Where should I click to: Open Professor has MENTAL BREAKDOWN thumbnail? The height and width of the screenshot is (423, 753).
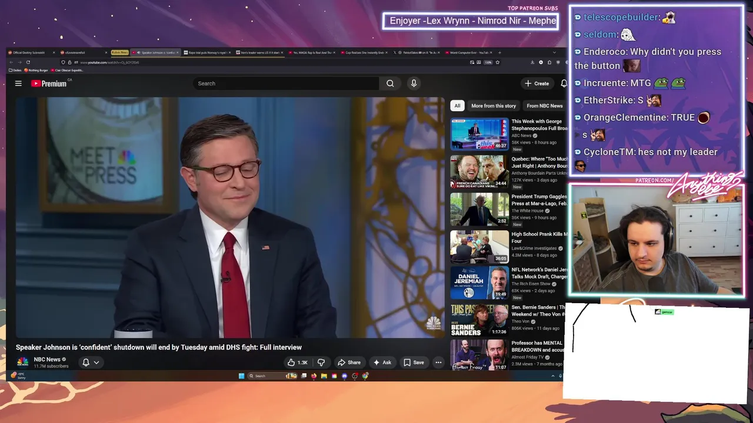click(x=479, y=355)
